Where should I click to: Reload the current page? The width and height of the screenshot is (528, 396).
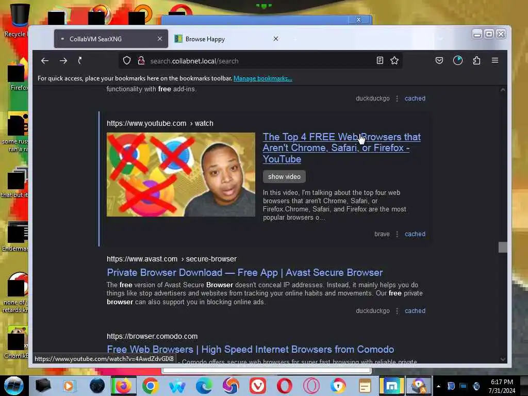click(x=80, y=61)
